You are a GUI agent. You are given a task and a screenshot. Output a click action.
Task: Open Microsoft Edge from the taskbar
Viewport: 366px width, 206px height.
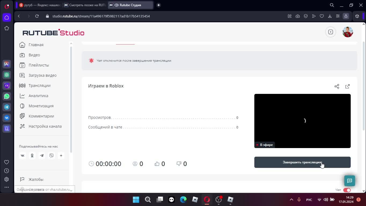183,200
